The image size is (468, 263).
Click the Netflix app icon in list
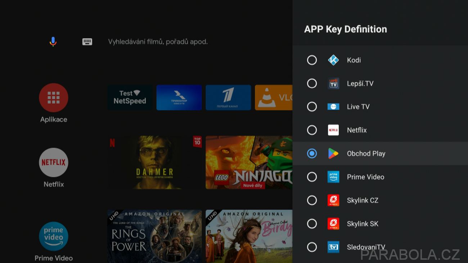click(x=333, y=130)
